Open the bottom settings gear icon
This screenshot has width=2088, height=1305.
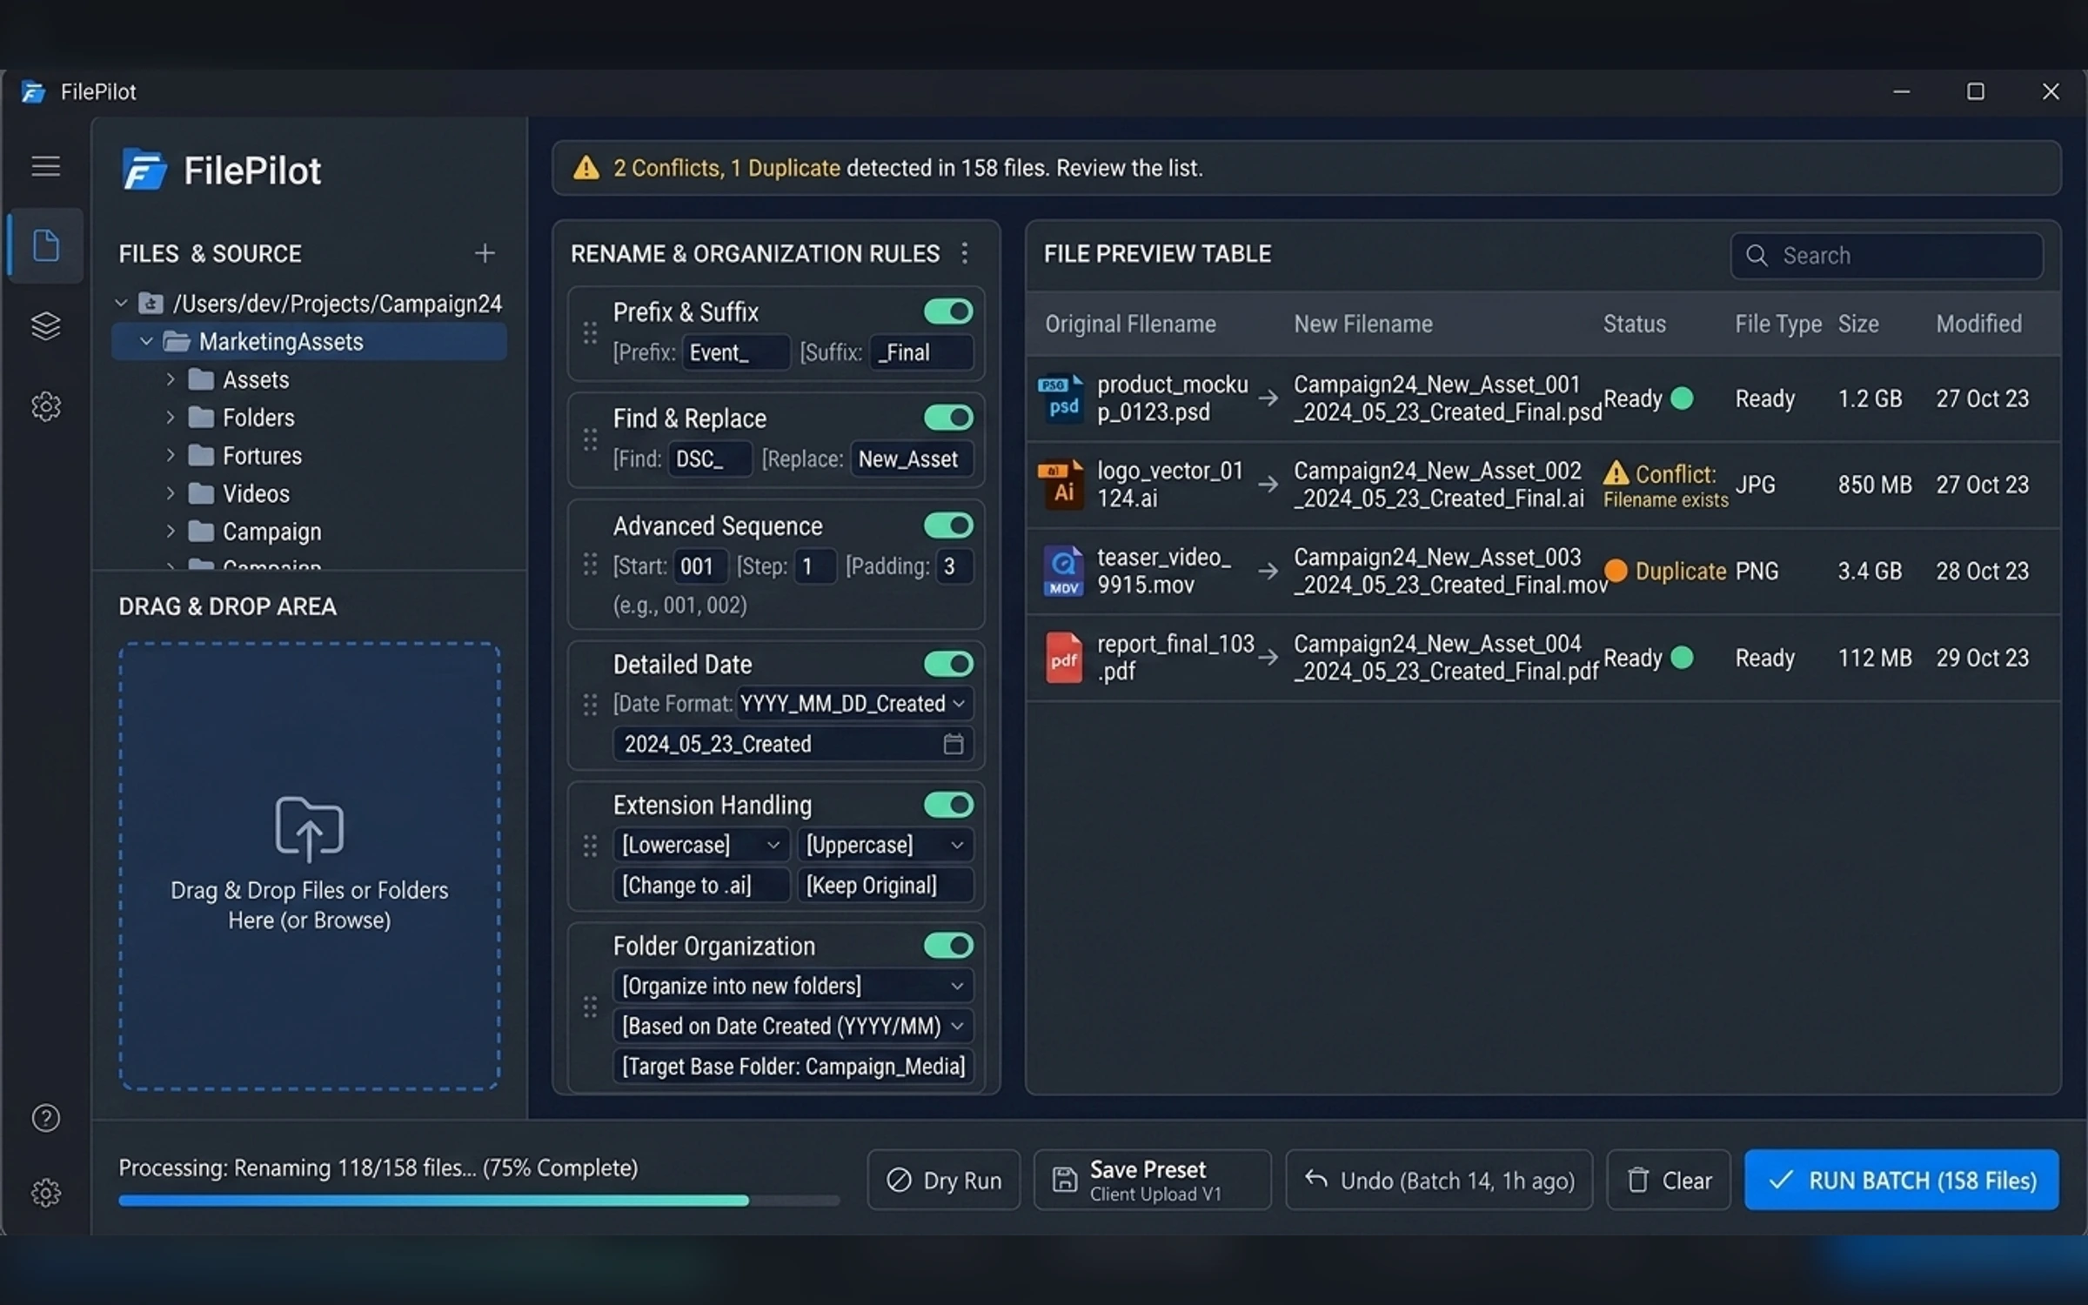click(x=46, y=1193)
